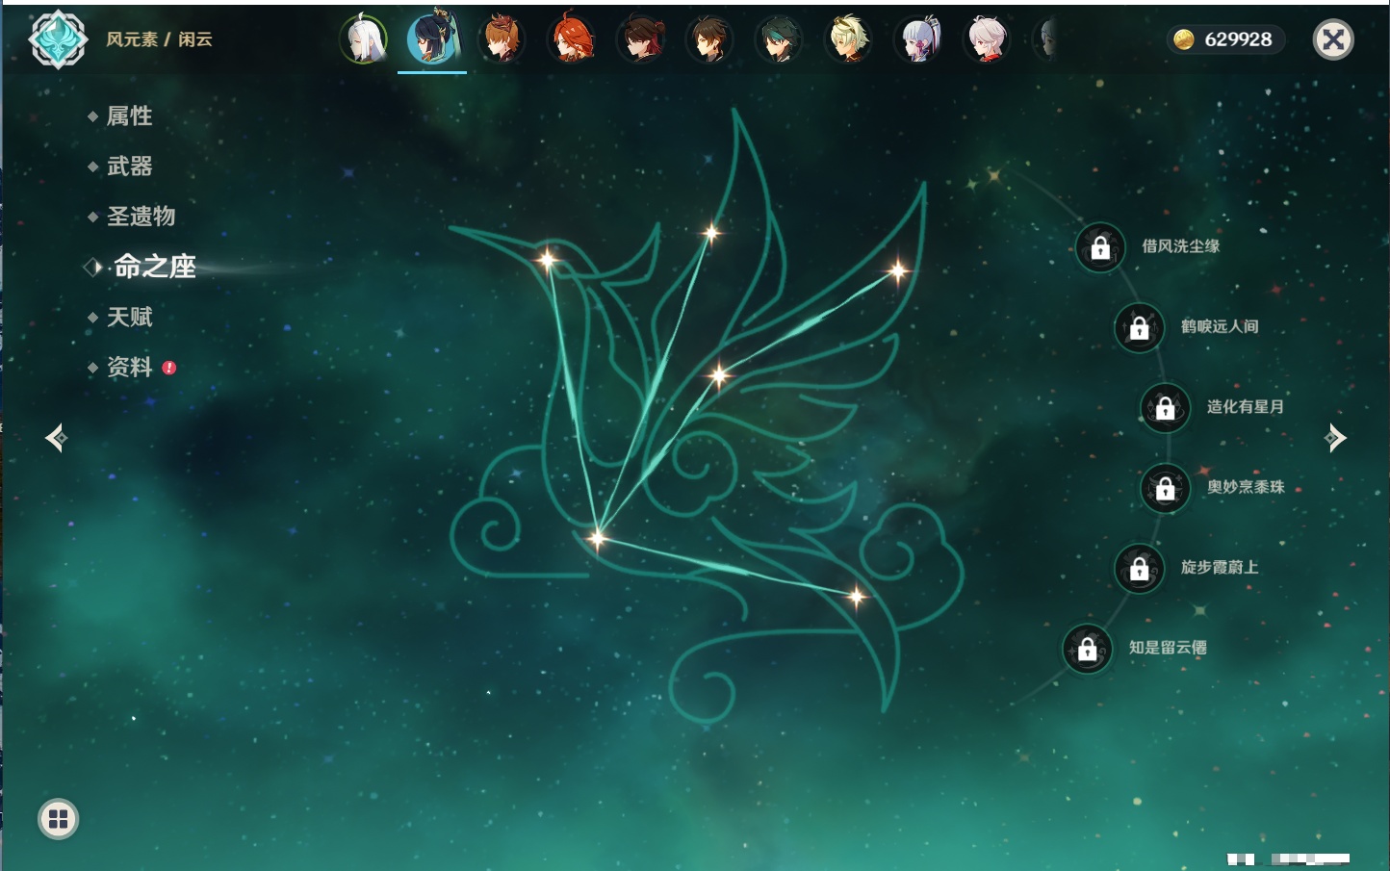The height and width of the screenshot is (871, 1390).
Task: Click the Mora coin icon
Action: pyautogui.click(x=1184, y=39)
